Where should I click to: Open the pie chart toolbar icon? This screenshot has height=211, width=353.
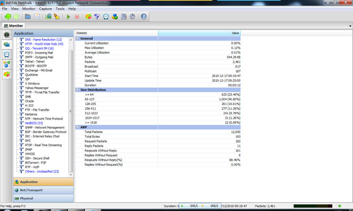pyautogui.click(x=88, y=17)
